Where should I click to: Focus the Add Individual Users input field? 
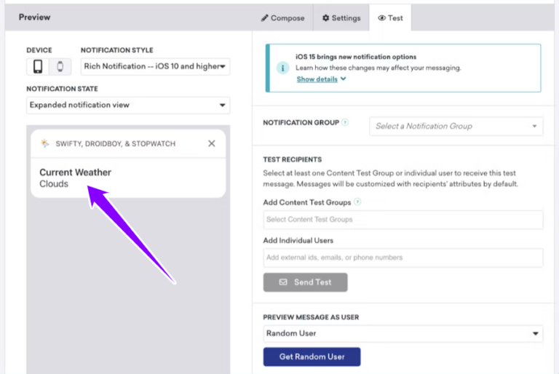(x=403, y=258)
